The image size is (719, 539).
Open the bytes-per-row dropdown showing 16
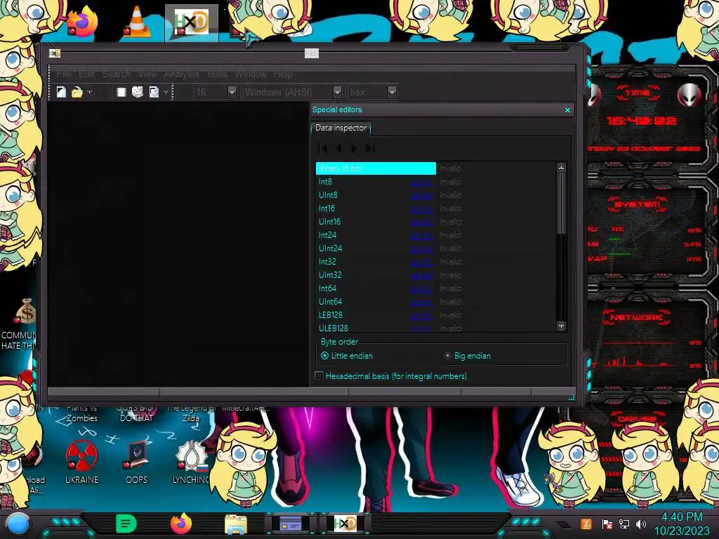tap(232, 92)
